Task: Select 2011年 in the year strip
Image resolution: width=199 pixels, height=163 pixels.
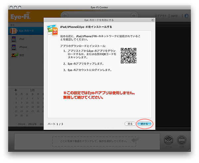Action: point(22,124)
